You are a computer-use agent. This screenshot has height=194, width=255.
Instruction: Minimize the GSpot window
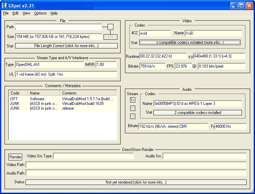(234, 6)
